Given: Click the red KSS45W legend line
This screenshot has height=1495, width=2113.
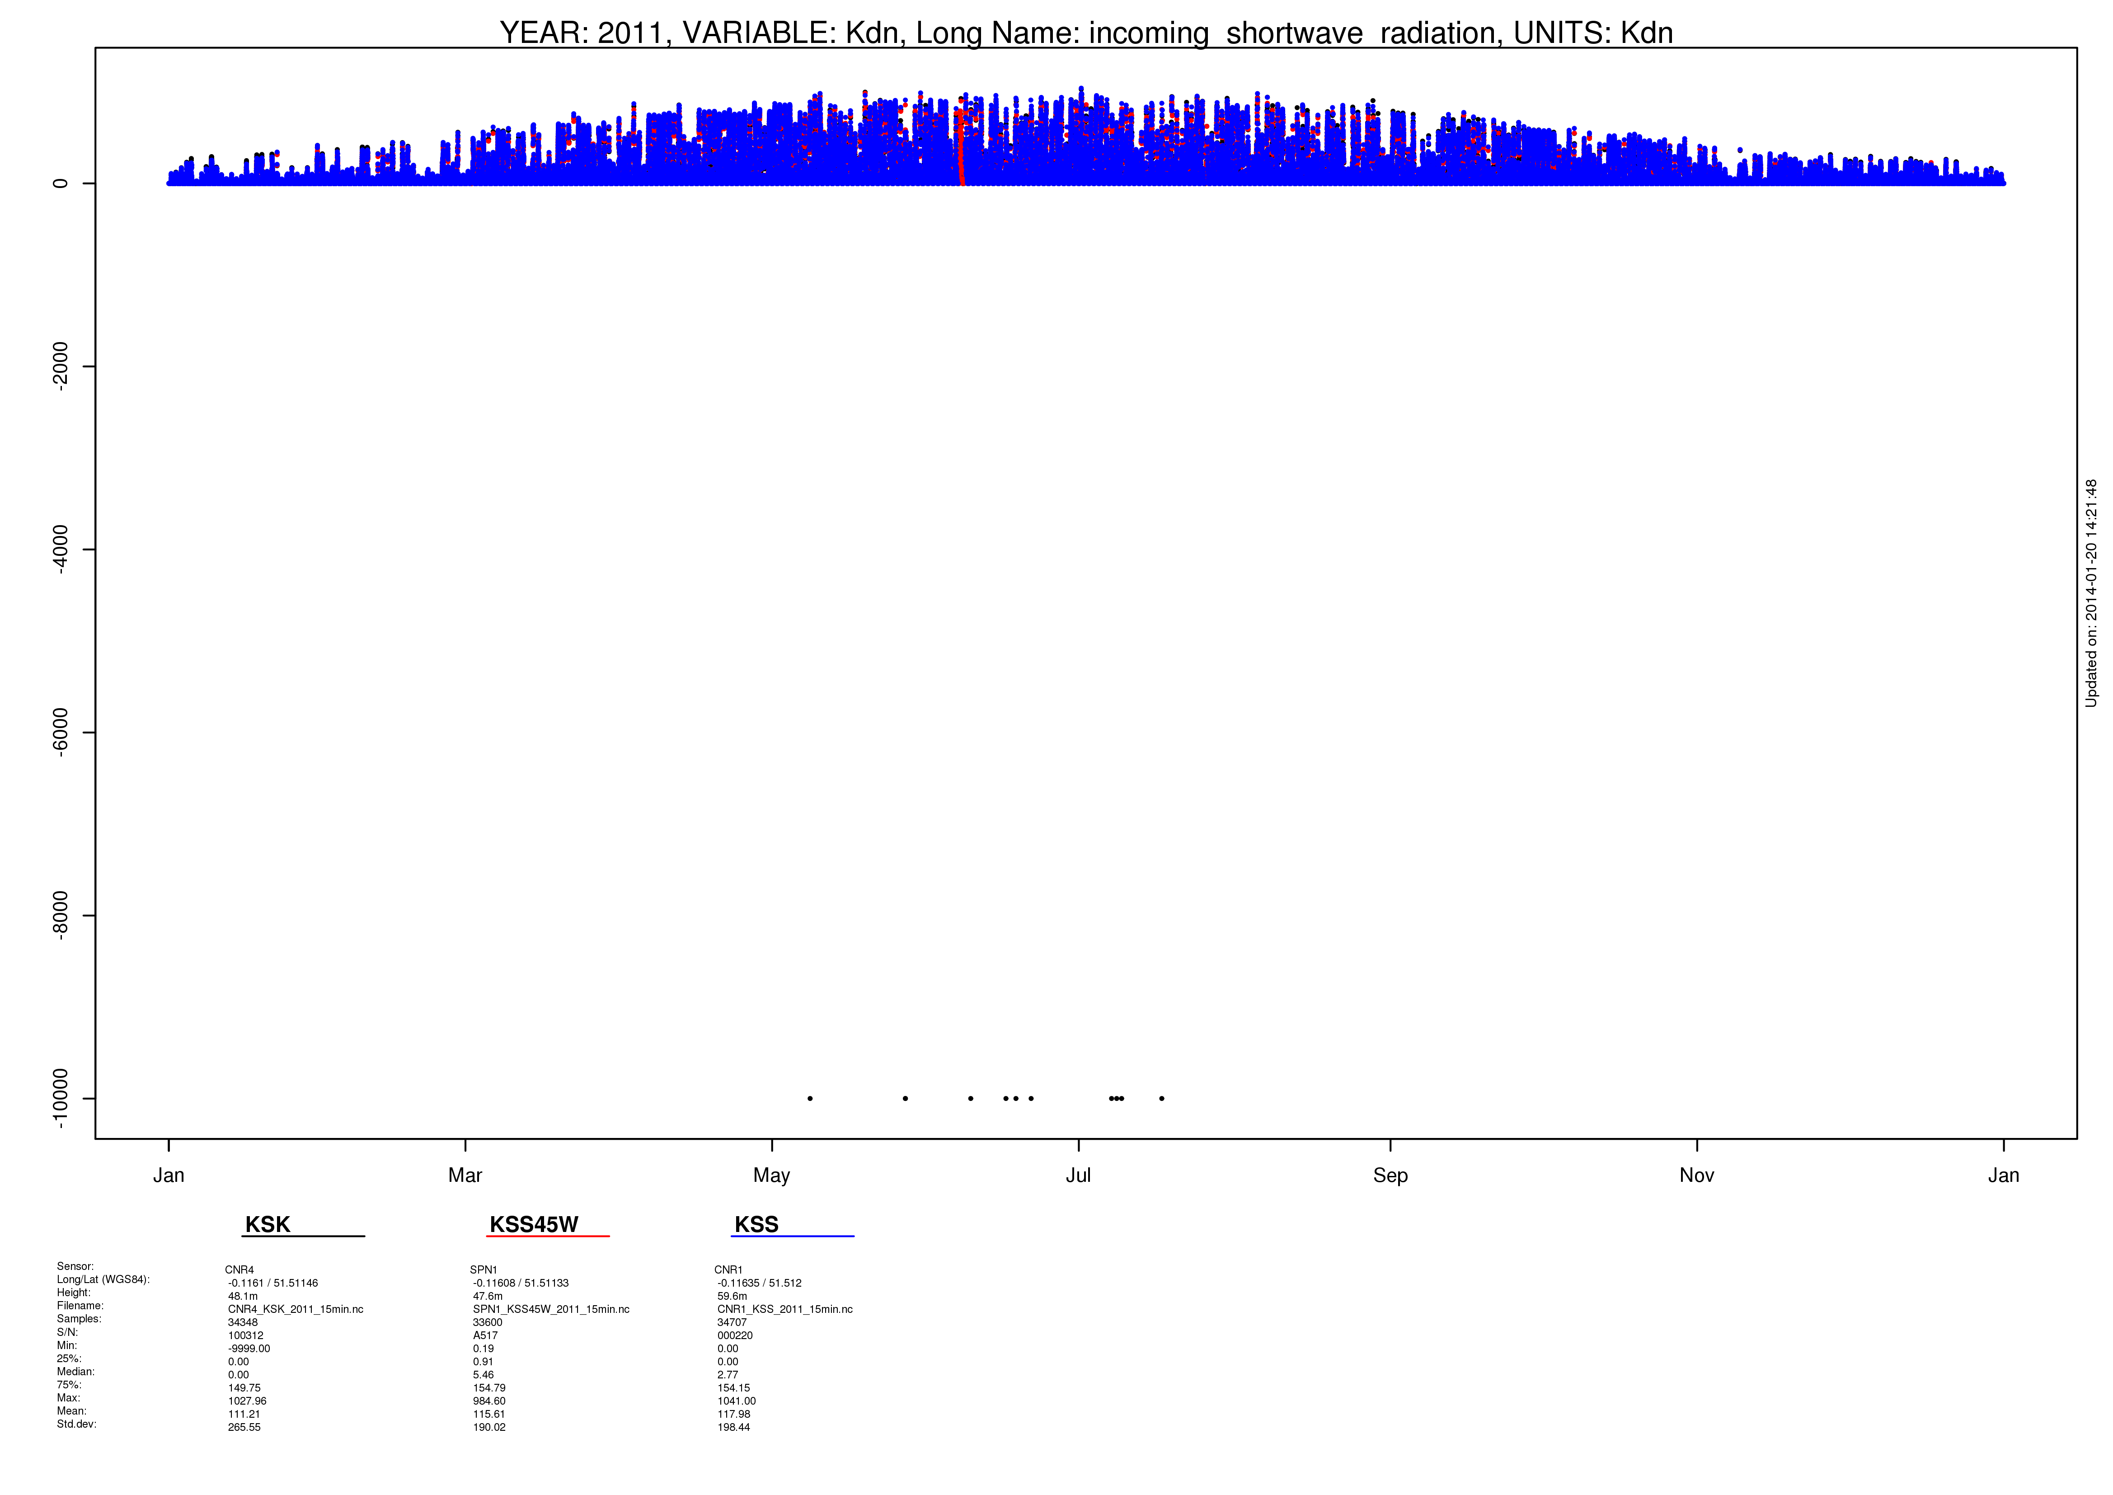Looking at the screenshot, I should click(x=548, y=1236).
